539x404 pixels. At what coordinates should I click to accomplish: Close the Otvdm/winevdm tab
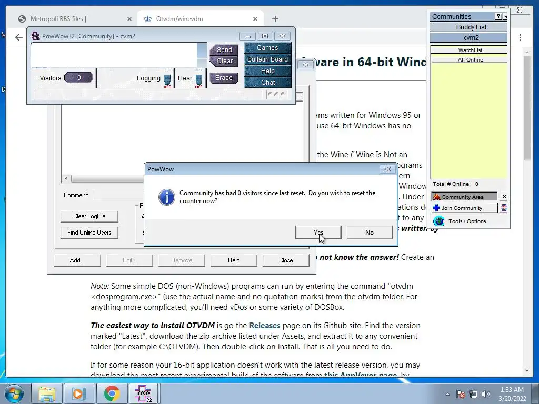[x=255, y=19]
